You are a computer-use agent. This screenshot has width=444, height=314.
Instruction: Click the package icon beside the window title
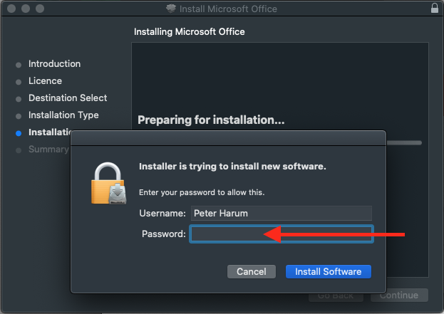(170, 9)
